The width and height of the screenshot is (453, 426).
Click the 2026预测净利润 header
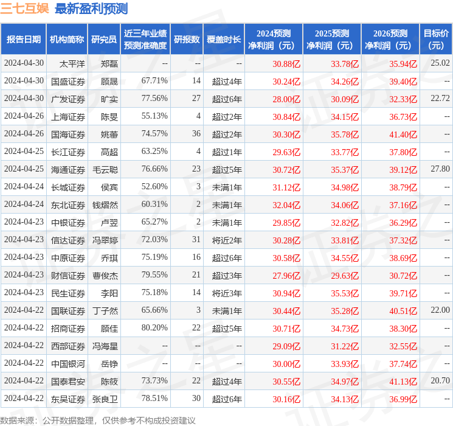[390, 40]
